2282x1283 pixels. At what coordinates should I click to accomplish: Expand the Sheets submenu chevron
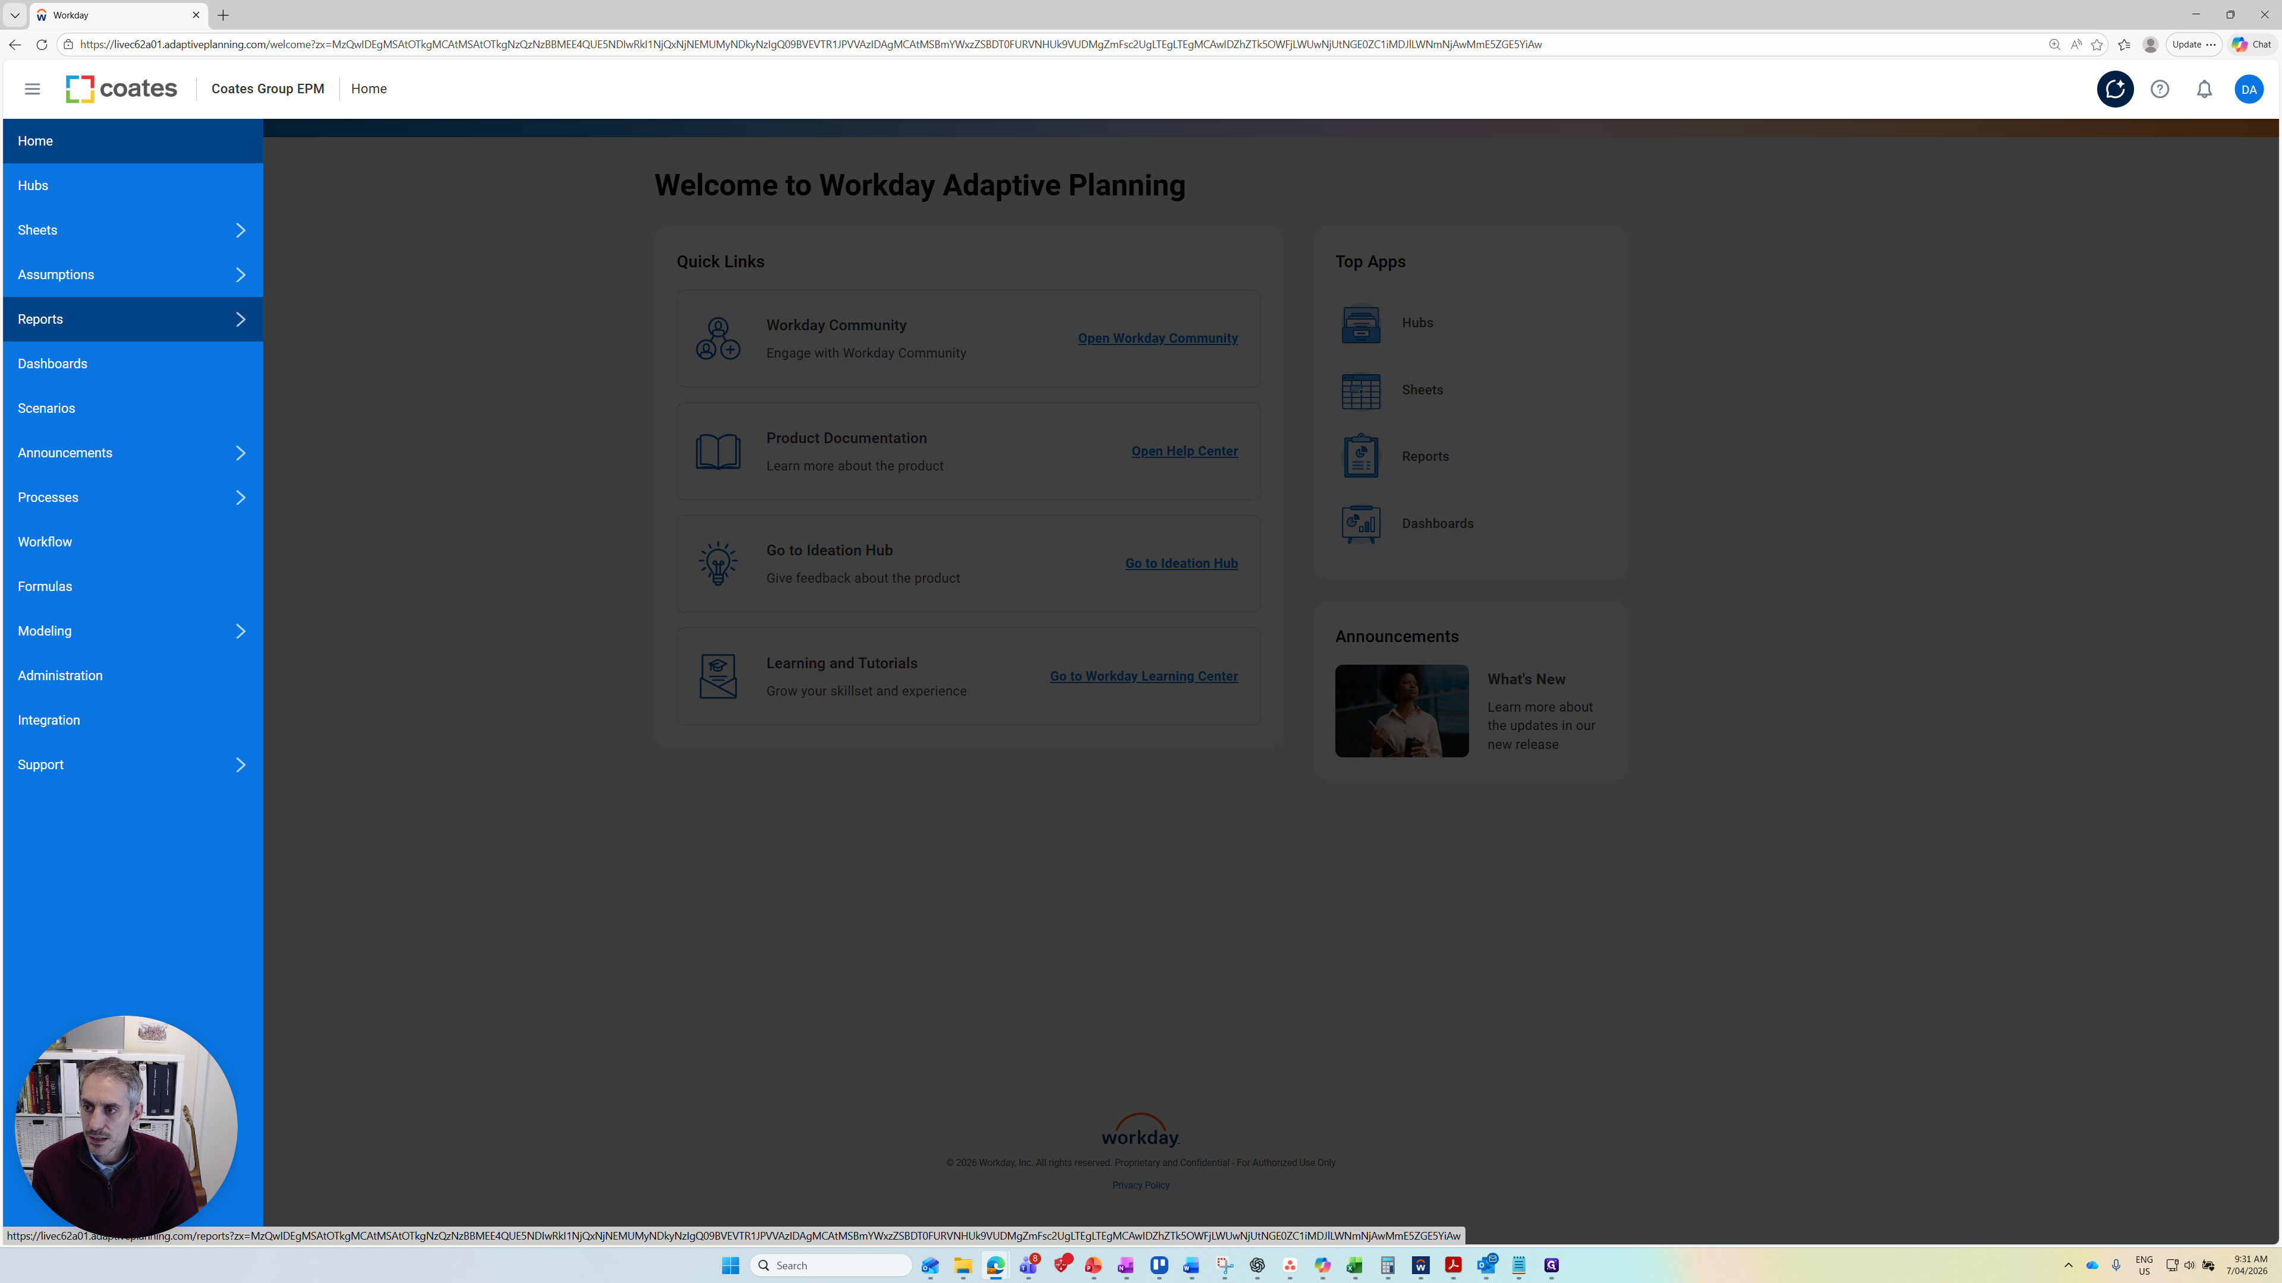240,230
